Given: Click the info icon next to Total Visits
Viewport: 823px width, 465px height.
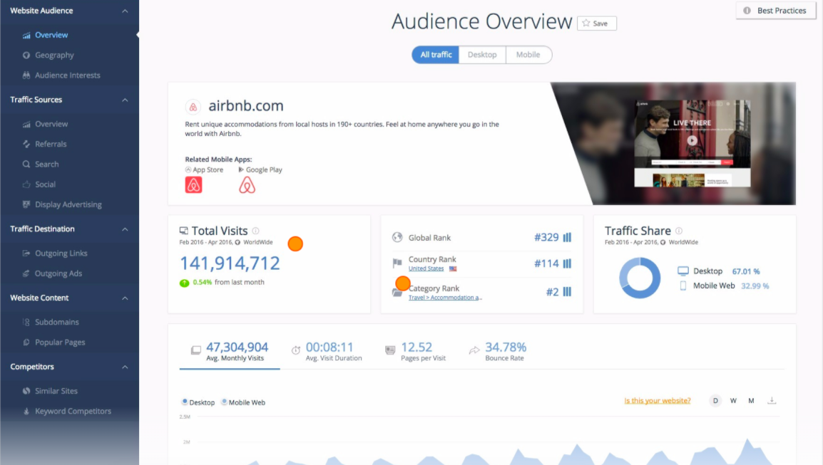Looking at the screenshot, I should point(256,231).
